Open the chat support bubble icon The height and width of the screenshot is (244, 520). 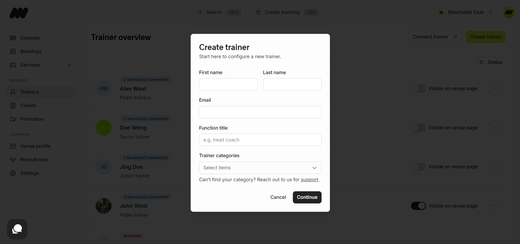click(x=17, y=229)
